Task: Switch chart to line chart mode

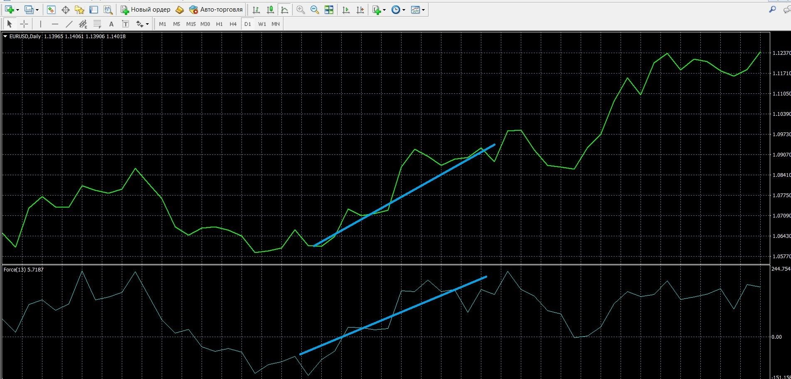Action: point(285,10)
